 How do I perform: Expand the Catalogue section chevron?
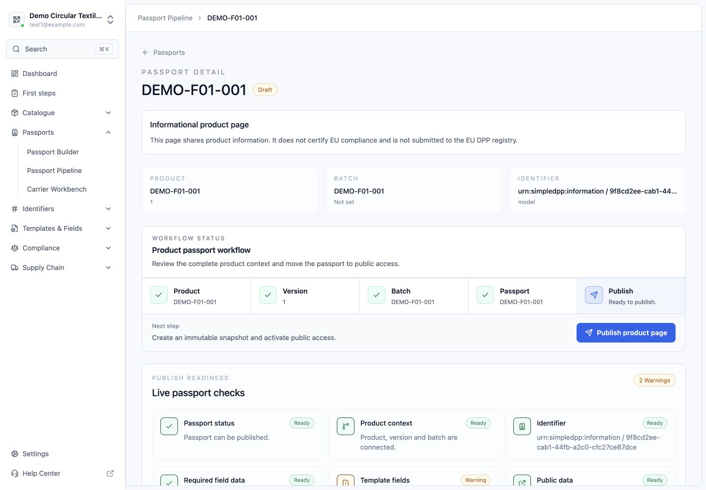(x=108, y=113)
